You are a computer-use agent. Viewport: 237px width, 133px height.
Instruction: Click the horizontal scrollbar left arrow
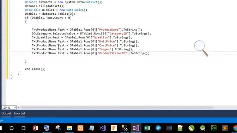[19, 108]
